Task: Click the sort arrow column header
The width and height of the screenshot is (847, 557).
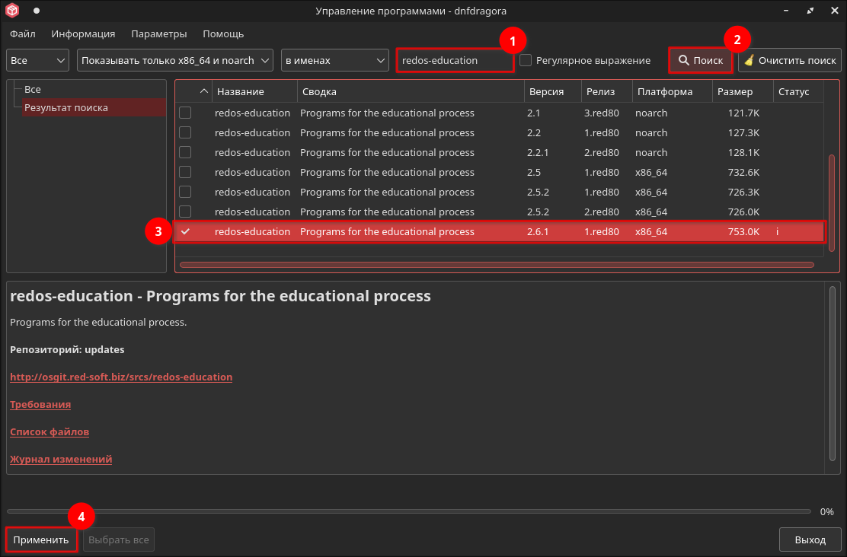Action: 203,92
